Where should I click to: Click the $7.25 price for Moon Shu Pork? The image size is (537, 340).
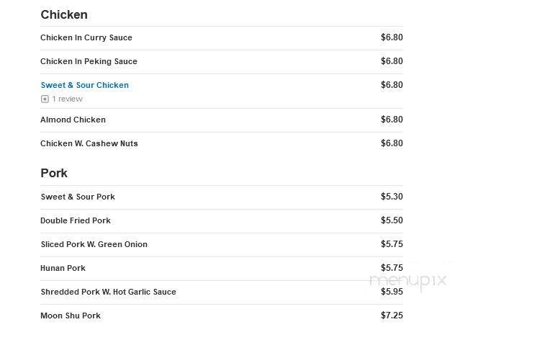click(392, 316)
